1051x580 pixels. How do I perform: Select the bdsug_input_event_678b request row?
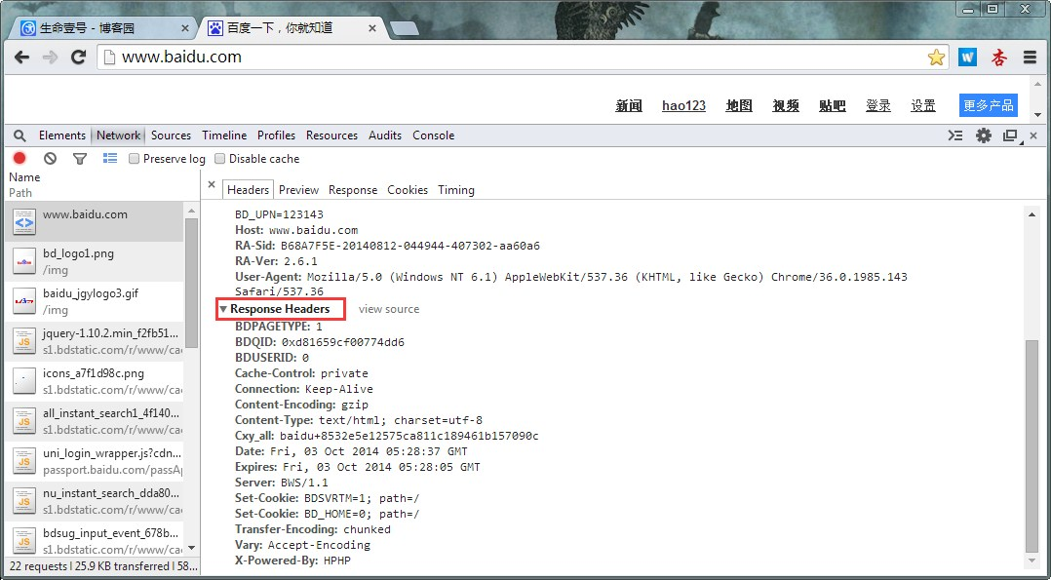pos(95,538)
